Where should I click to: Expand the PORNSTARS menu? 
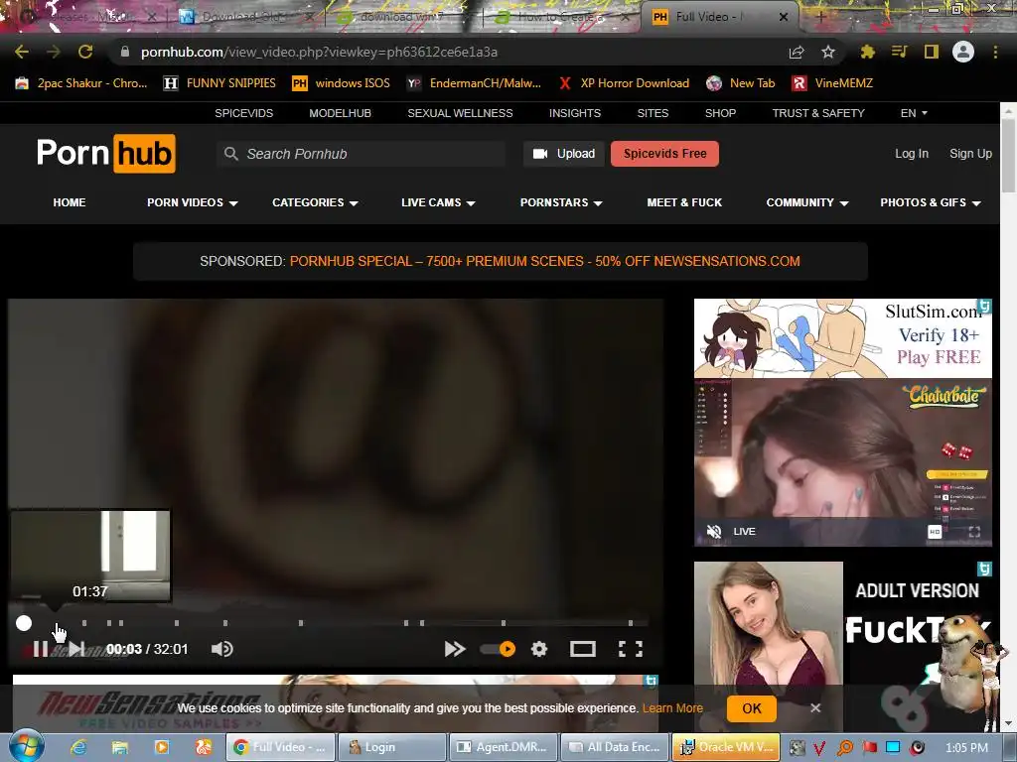561,202
